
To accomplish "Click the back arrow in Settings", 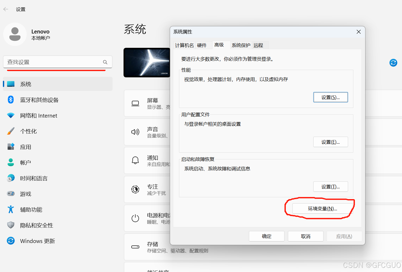I will (6, 9).
